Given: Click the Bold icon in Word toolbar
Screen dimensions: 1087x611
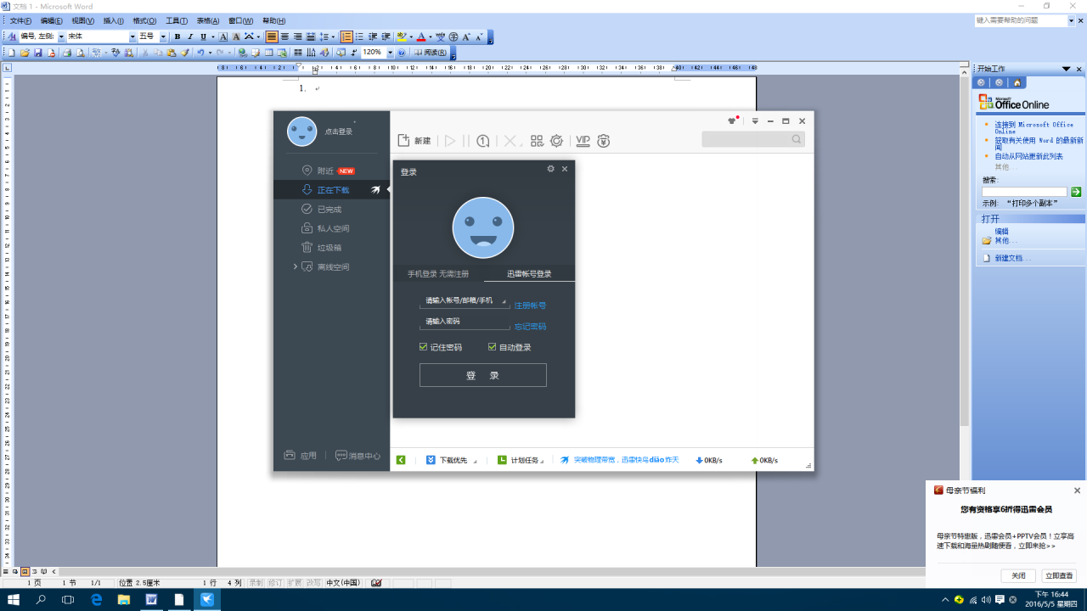Looking at the screenshot, I should pos(177,37).
